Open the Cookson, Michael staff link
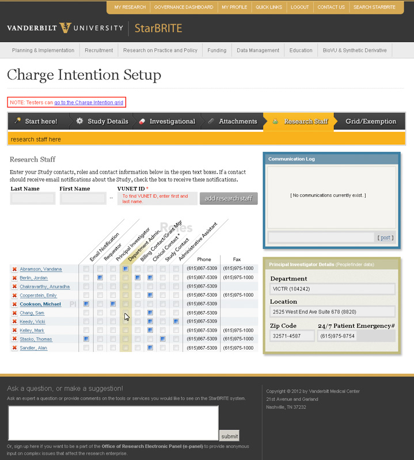The height and width of the screenshot is (460, 414). tap(40, 304)
